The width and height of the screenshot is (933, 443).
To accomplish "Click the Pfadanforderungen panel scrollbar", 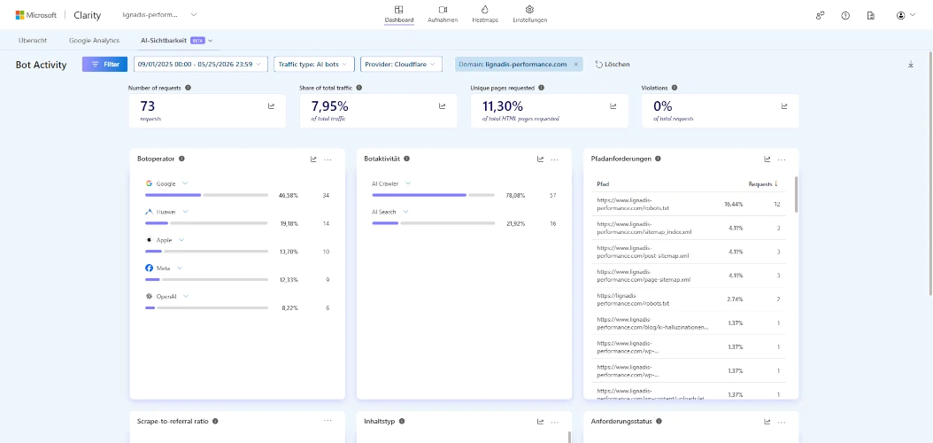I will [796, 194].
